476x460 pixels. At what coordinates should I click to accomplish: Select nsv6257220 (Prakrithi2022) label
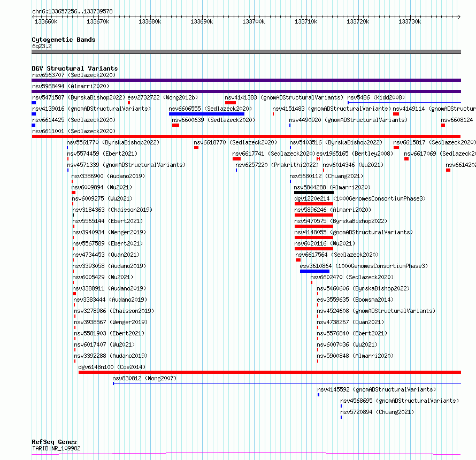[277, 165]
